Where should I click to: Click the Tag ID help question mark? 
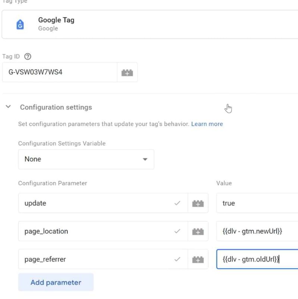point(28,57)
